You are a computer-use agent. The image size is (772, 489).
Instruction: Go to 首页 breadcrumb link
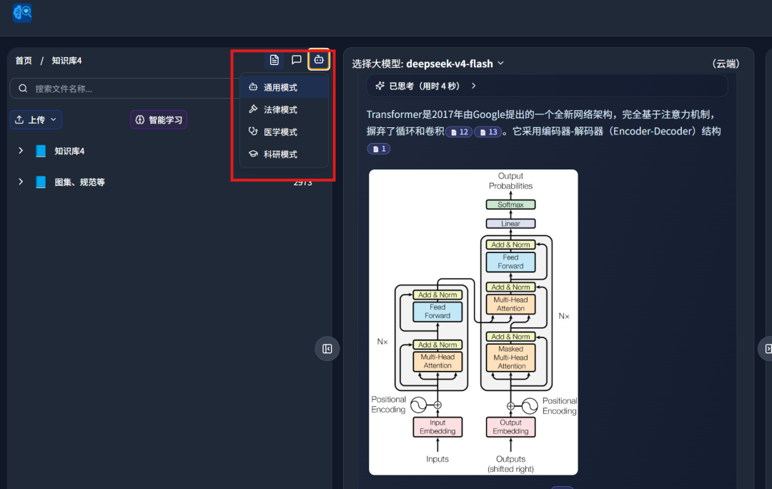tap(23, 61)
